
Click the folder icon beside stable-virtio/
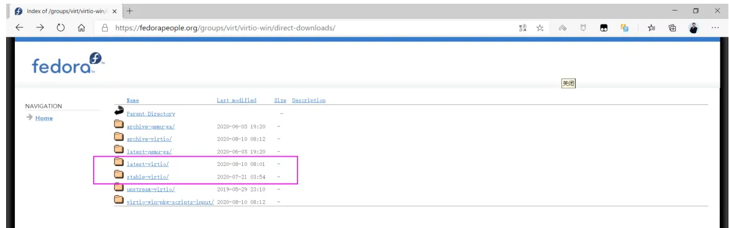tap(119, 175)
